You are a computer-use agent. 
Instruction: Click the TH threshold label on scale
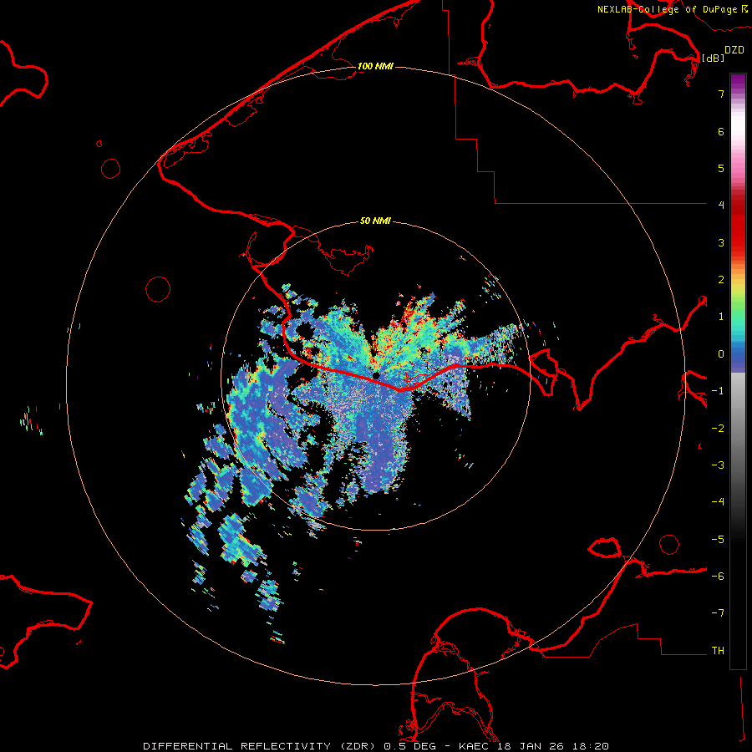tap(718, 651)
